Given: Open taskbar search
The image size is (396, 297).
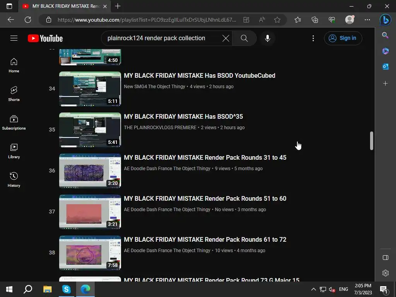Looking at the screenshot, I should pyautogui.click(x=28, y=289).
